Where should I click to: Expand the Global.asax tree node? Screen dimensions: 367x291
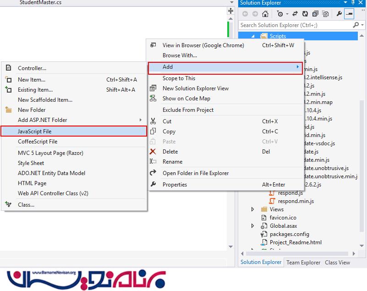(x=252, y=226)
